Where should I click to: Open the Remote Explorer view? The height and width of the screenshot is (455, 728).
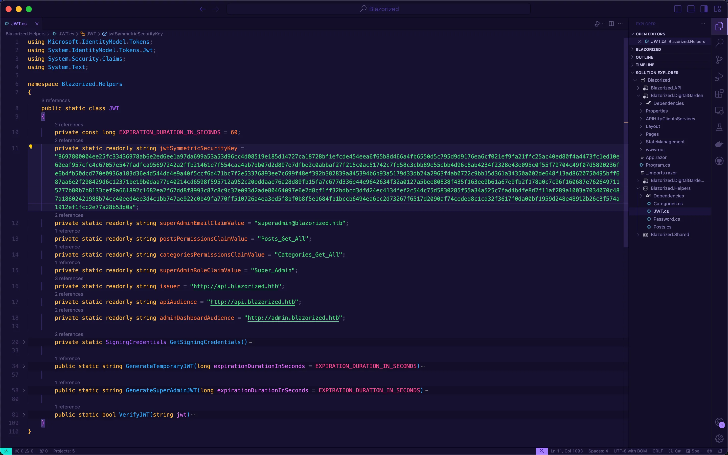(719, 110)
